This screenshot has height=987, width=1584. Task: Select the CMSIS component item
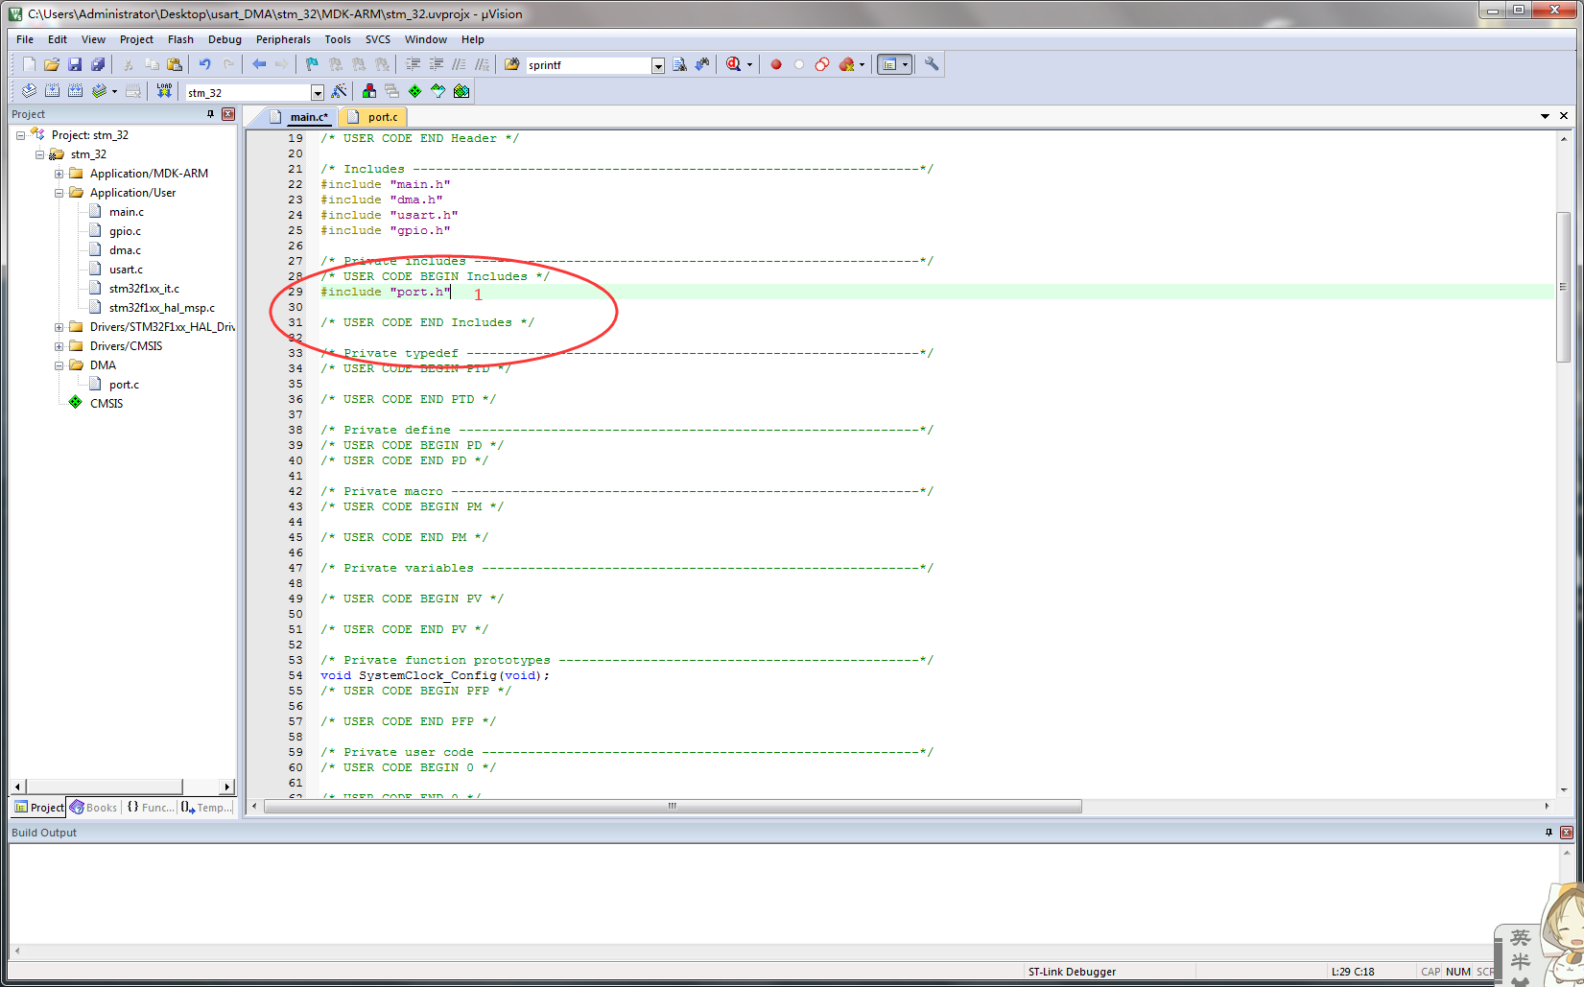coord(106,404)
